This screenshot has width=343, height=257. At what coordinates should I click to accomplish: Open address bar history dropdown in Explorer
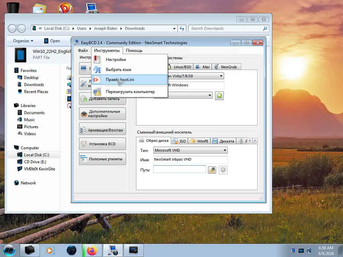[174, 29]
